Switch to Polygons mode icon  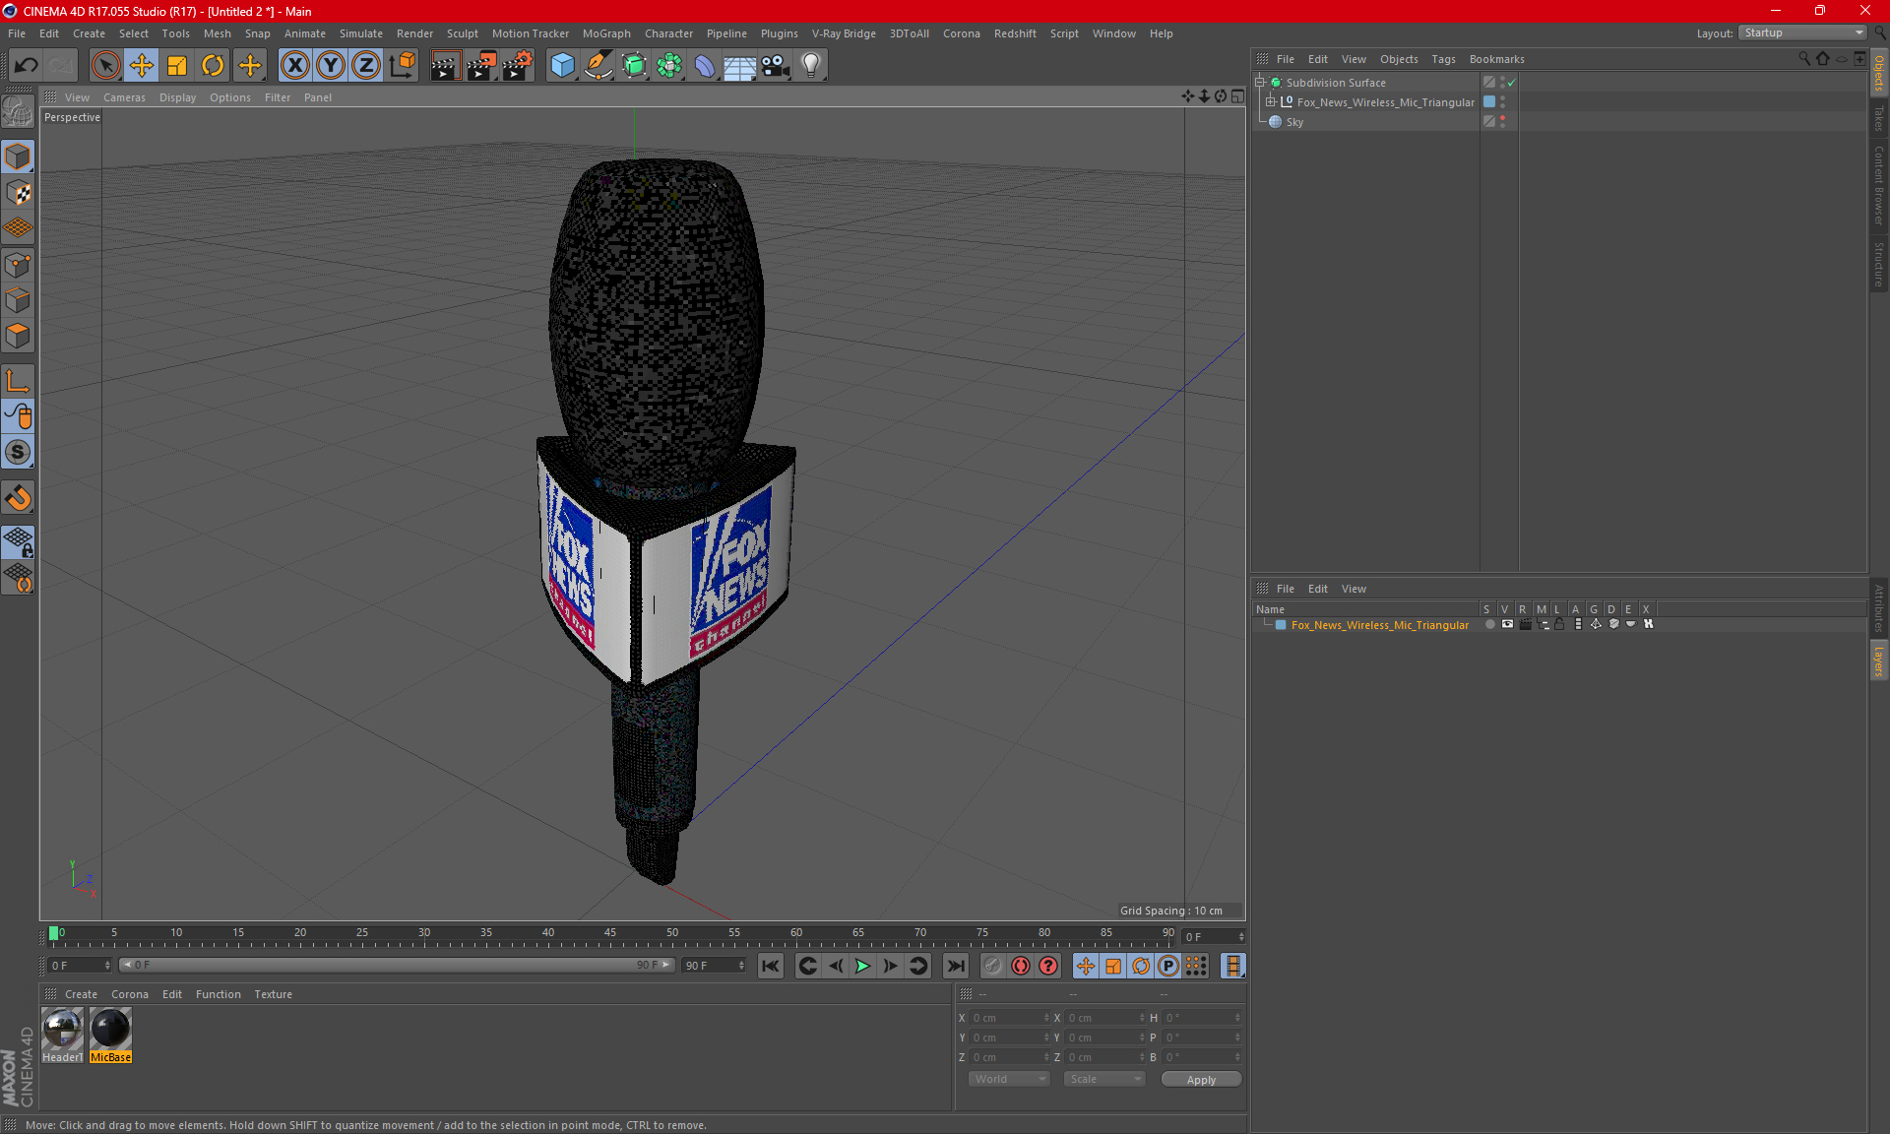coord(18,336)
